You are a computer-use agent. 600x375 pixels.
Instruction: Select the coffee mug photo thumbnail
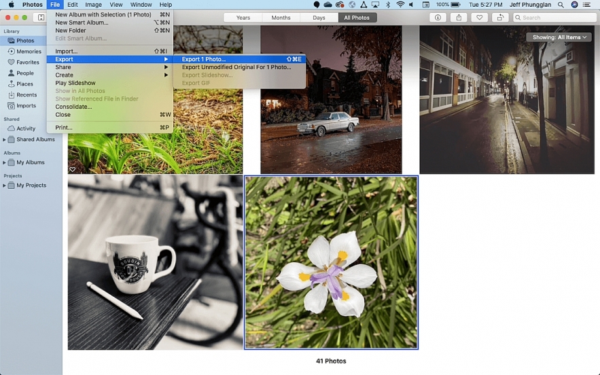click(x=155, y=262)
